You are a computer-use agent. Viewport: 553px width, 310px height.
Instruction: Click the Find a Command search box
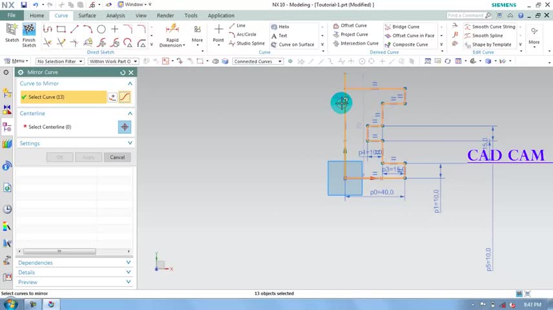pyautogui.click(x=469, y=15)
